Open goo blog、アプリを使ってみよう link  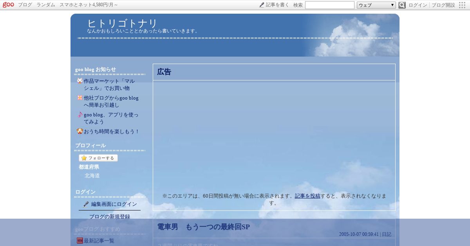111,118
